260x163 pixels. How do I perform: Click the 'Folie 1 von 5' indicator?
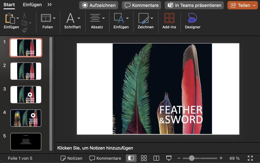pyautogui.click(x=20, y=158)
